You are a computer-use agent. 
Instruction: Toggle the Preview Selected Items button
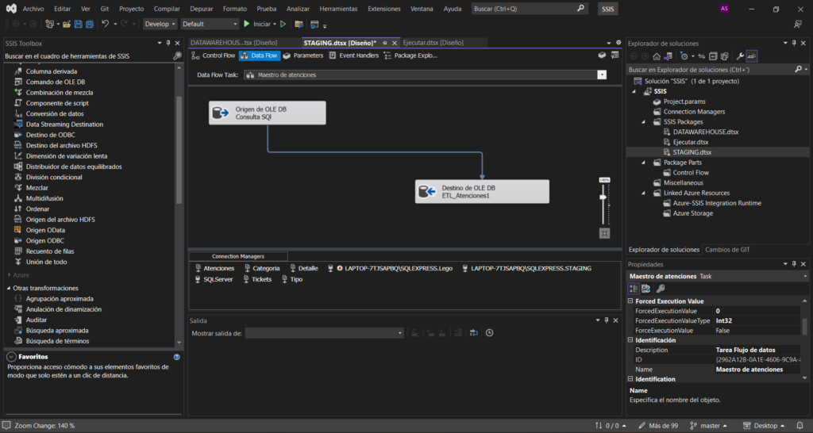(751, 56)
